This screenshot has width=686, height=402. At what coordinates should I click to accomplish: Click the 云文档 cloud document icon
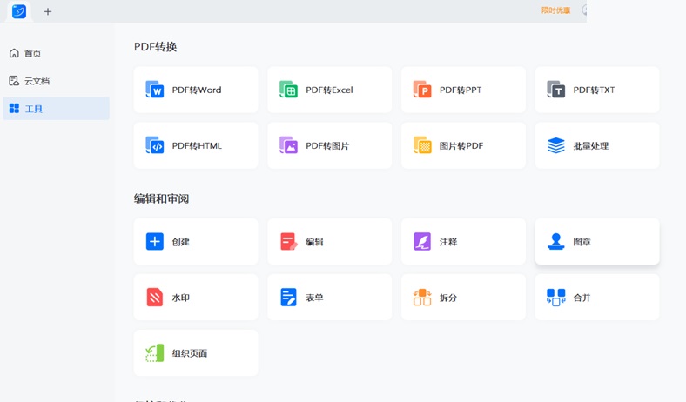tap(14, 81)
